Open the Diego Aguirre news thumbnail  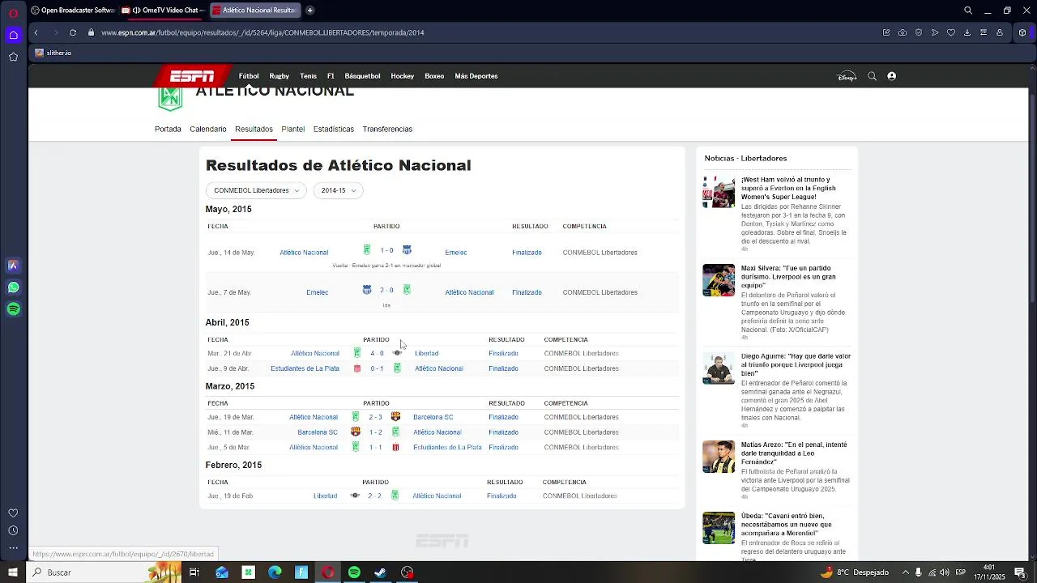click(x=719, y=368)
